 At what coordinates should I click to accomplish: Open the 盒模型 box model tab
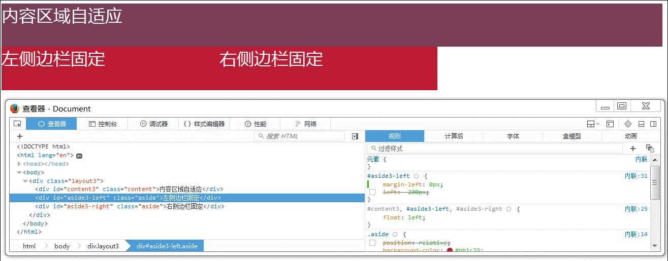coord(572,136)
